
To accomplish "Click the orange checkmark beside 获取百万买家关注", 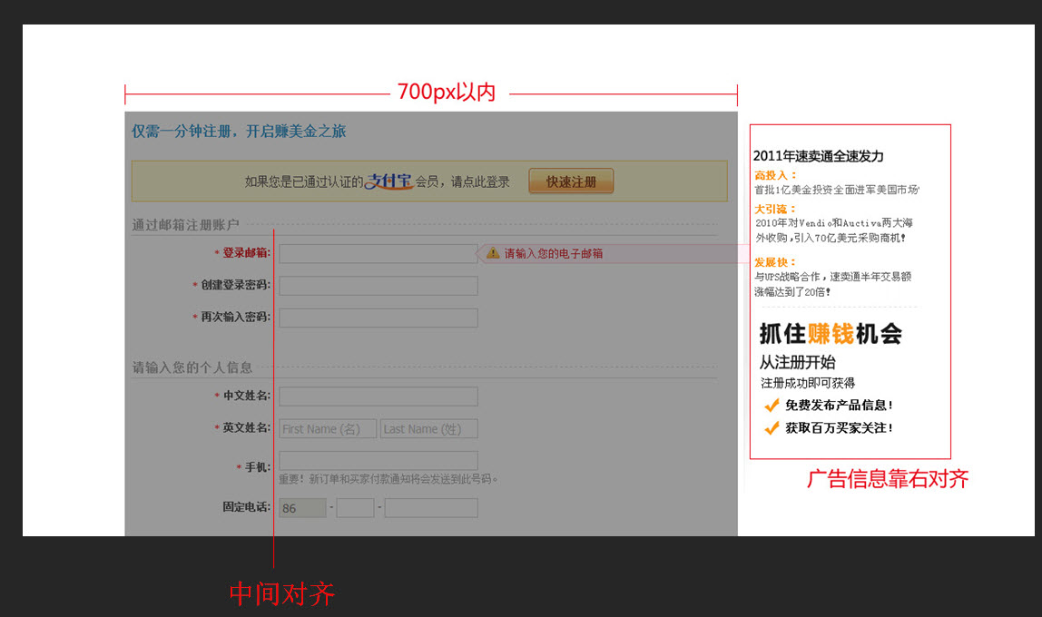I will click(x=772, y=428).
